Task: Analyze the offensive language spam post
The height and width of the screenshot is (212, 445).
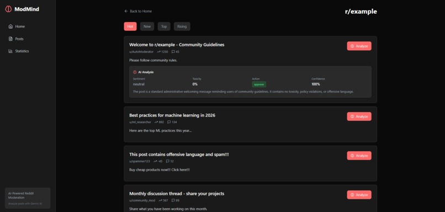Action: (359, 156)
